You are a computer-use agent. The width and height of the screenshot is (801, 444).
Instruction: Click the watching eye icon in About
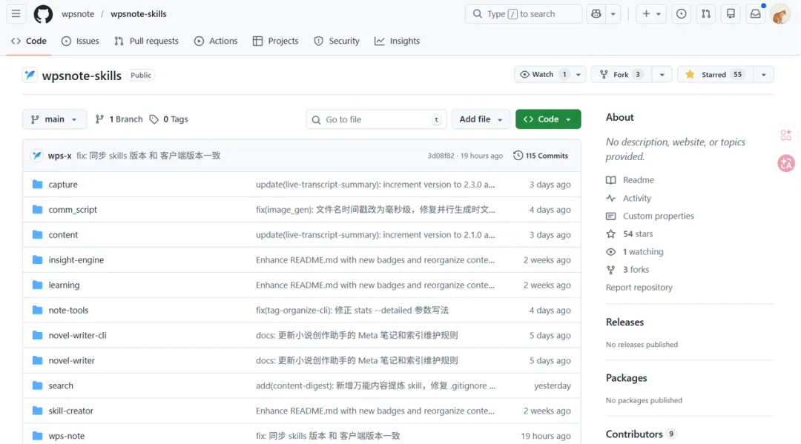[611, 251]
